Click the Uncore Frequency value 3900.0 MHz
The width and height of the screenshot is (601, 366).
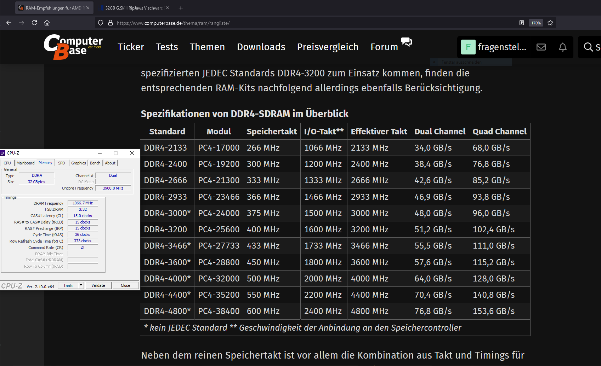pyautogui.click(x=113, y=188)
